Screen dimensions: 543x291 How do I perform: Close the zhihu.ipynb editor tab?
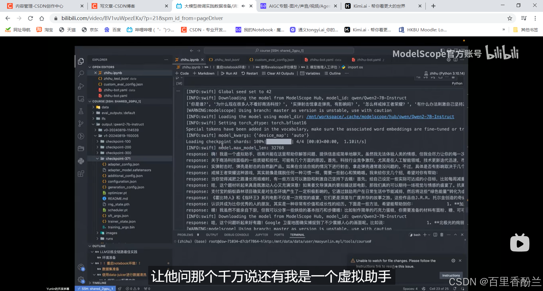point(202,60)
